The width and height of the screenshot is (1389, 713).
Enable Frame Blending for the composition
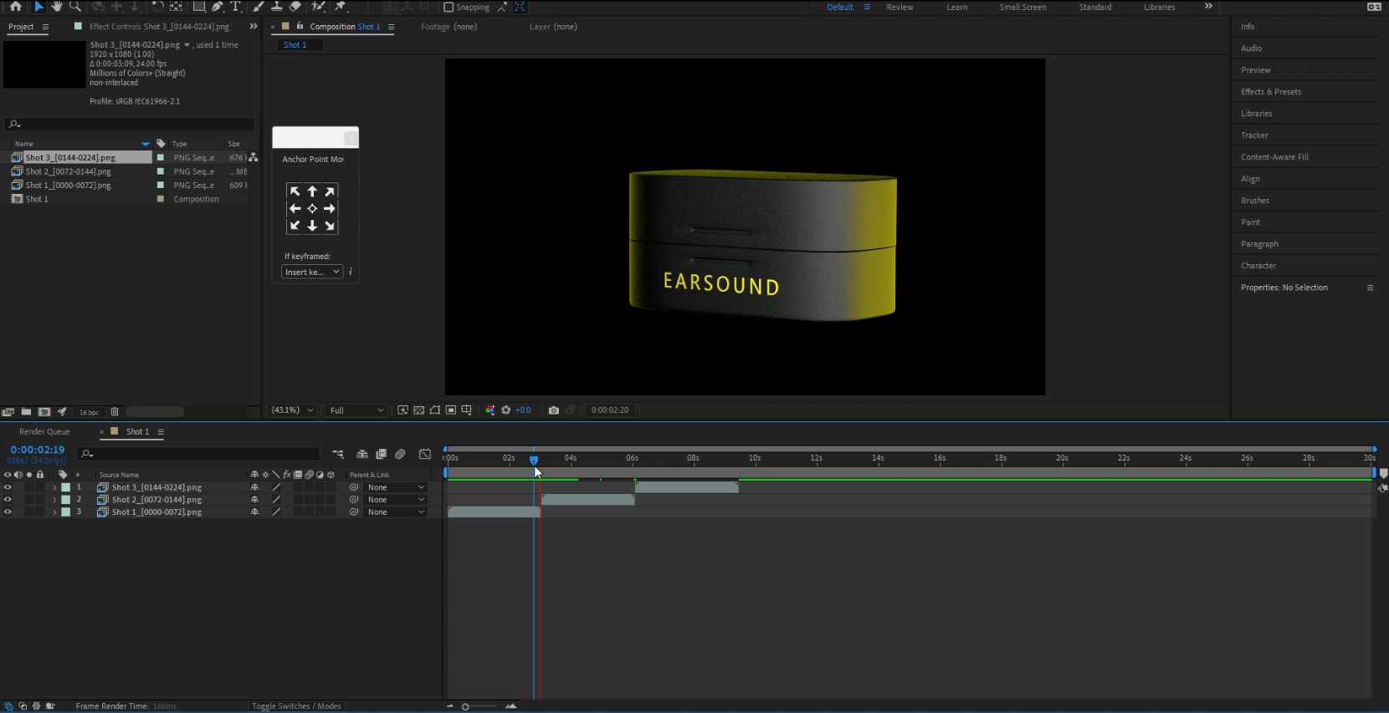[x=381, y=454]
